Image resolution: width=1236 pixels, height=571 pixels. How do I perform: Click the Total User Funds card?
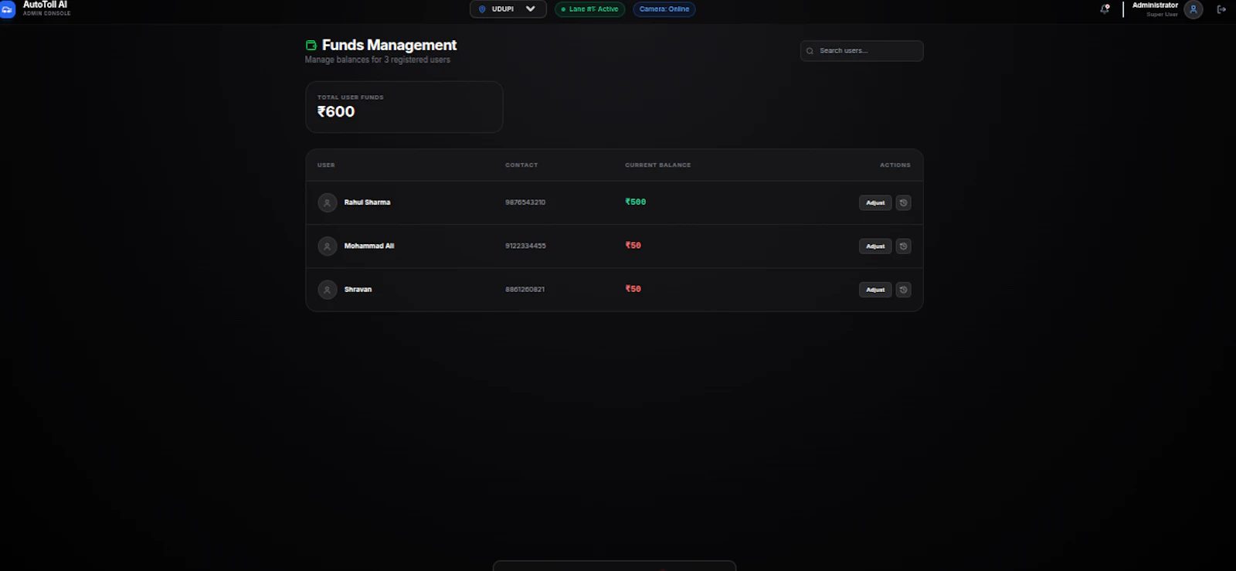pyautogui.click(x=404, y=107)
